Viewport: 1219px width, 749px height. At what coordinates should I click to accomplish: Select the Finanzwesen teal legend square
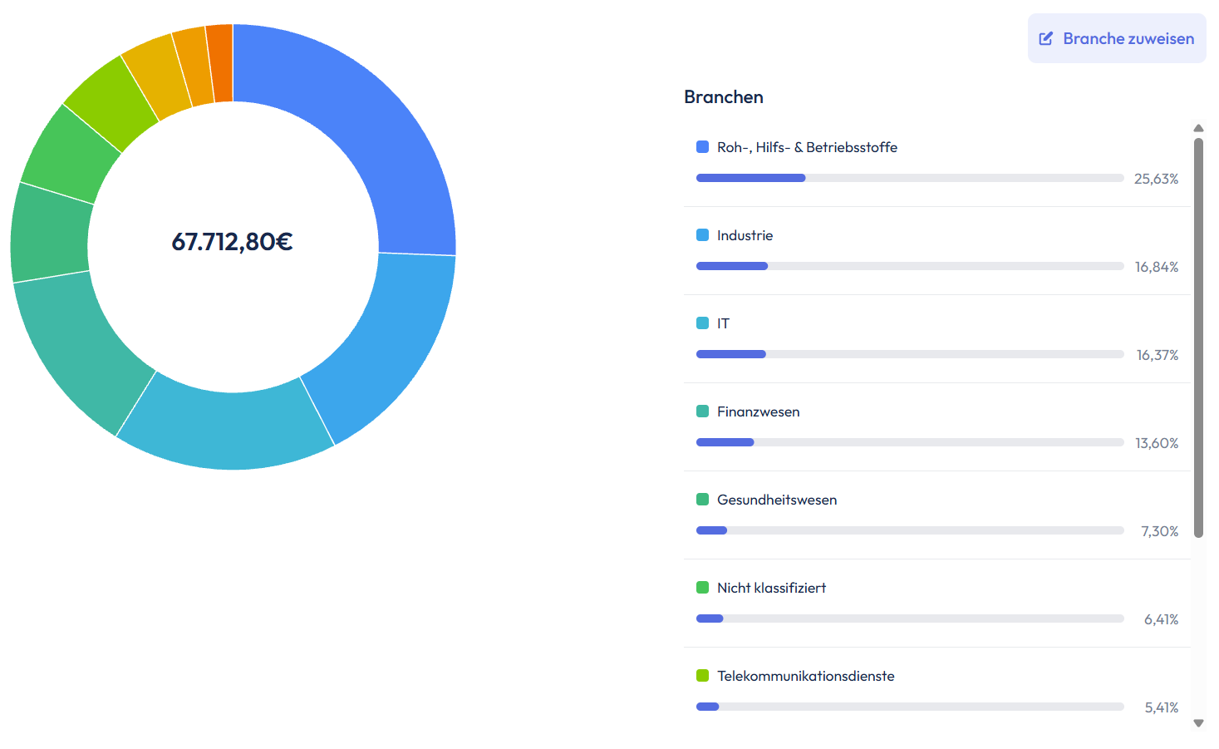pyautogui.click(x=702, y=411)
